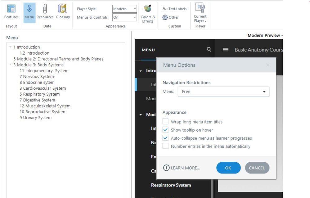Open the Player Style dropdown

124,9
